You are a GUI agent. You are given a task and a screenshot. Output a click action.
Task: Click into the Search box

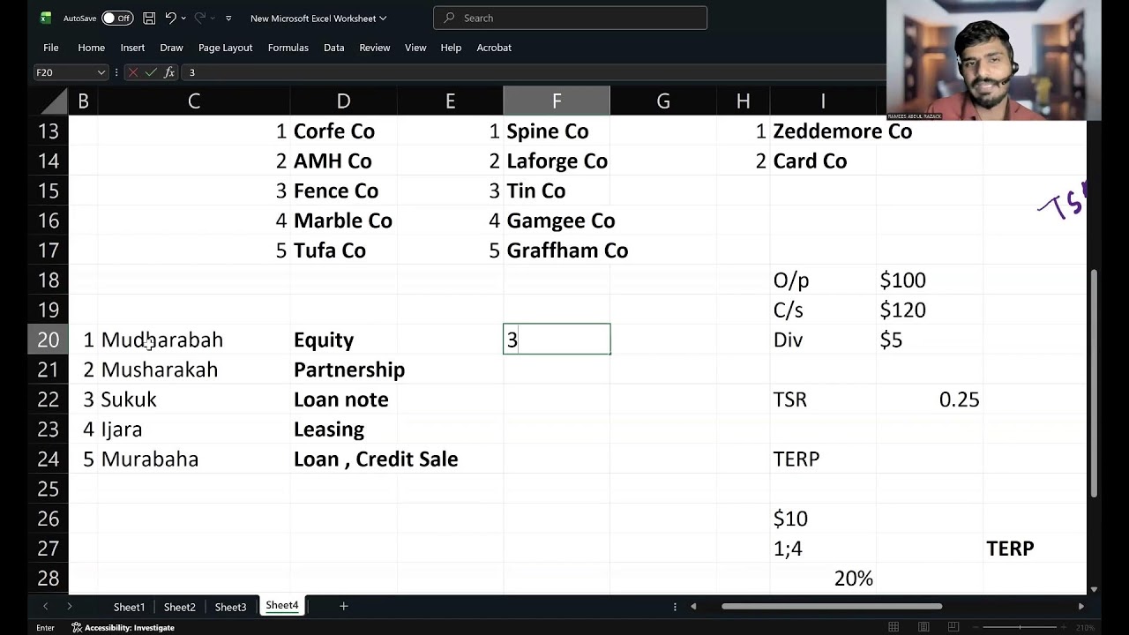click(x=570, y=18)
